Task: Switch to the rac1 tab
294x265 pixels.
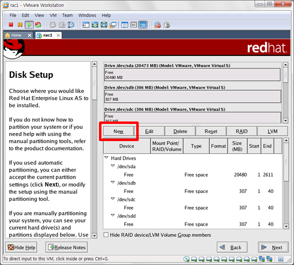Action: (49, 35)
